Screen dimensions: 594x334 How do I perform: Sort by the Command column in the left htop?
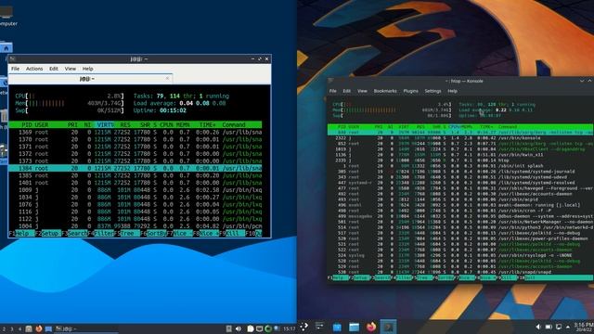(x=234, y=124)
